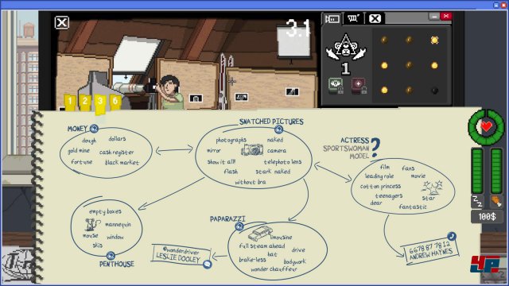This screenshot has width=509, height=286.
Task: Click the word 'wonder chauffeur'
Action: tap(274, 269)
